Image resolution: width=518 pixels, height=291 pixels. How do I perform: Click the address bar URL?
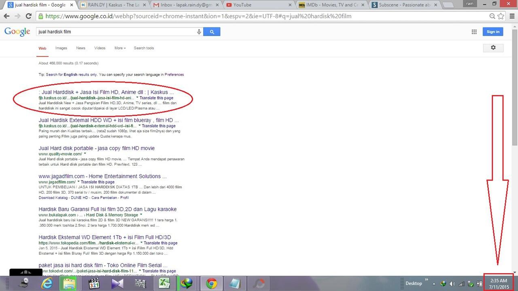(198, 16)
